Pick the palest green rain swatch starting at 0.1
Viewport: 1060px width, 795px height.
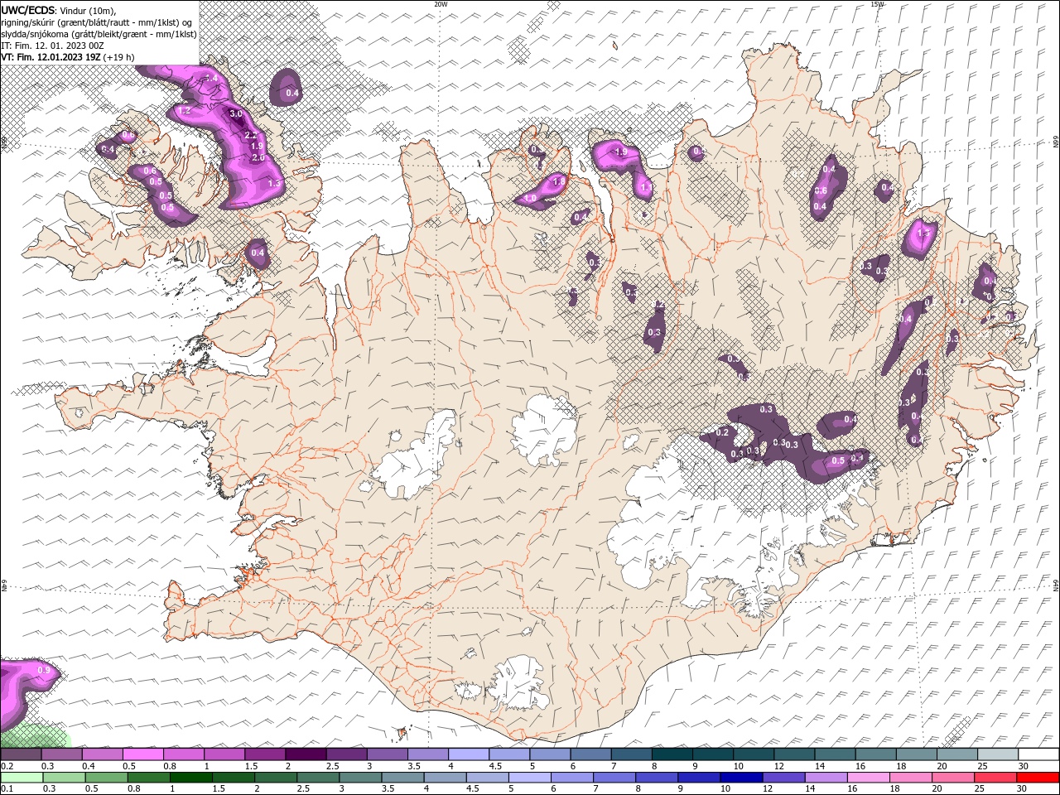point(22,778)
